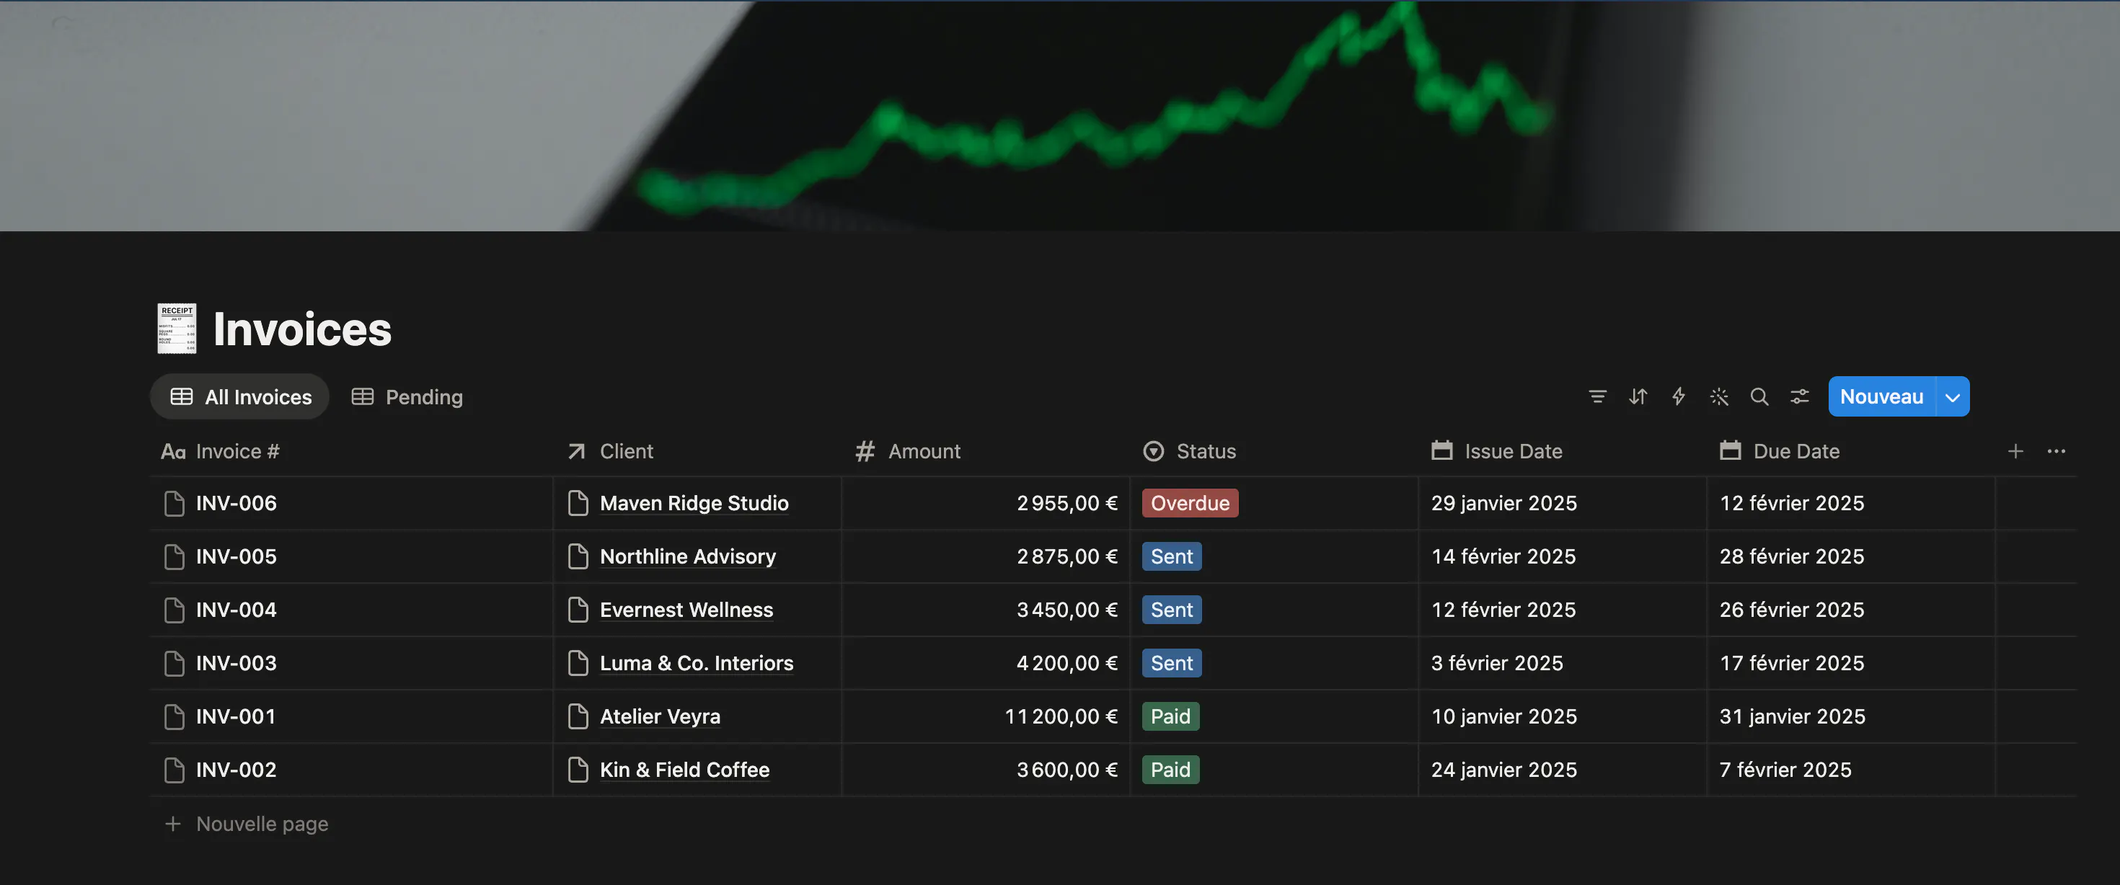2120x885 pixels.
Task: Click due date 31 janvier 2025
Action: pyautogui.click(x=1793, y=716)
